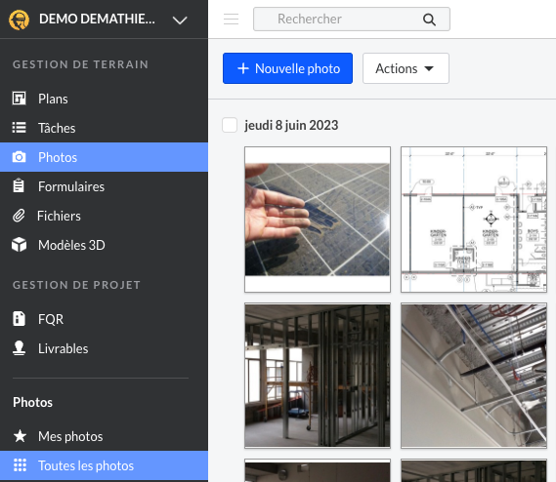
Task: Select Mes photos filter
Action: coord(104,436)
